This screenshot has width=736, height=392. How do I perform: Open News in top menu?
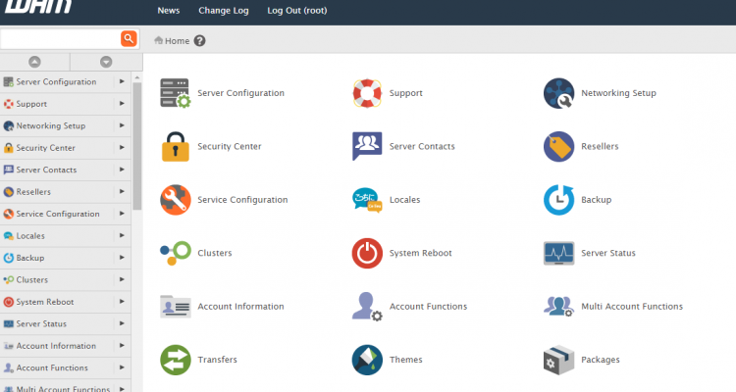169,11
